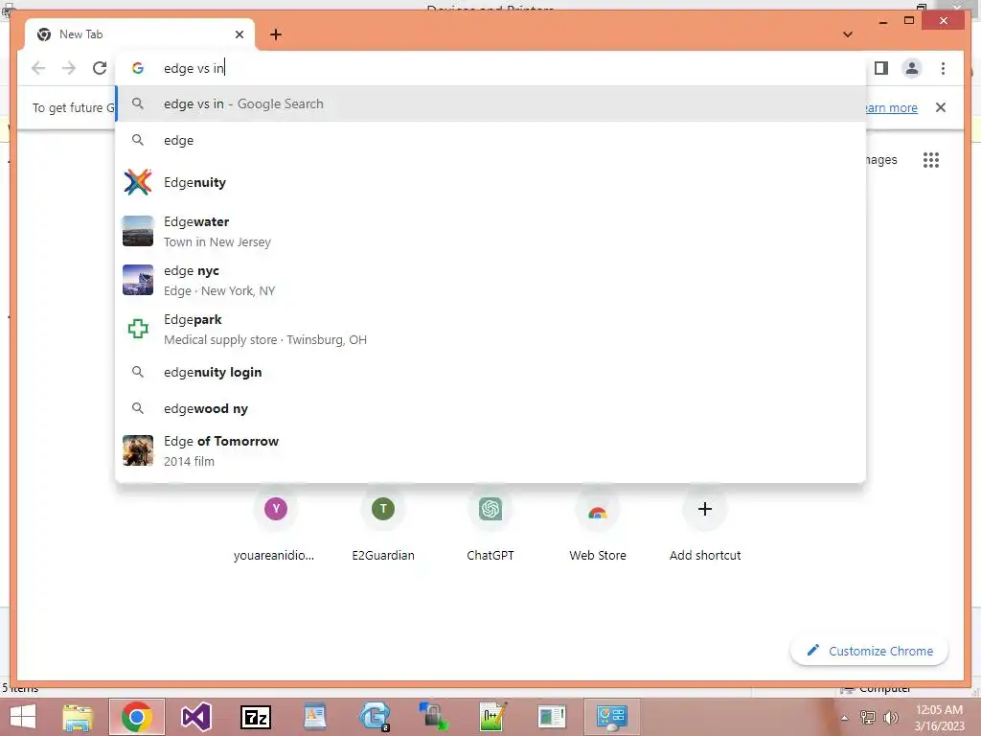The width and height of the screenshot is (981, 736).
Task: Open the youareanidio... shortcut
Action: pos(275,527)
